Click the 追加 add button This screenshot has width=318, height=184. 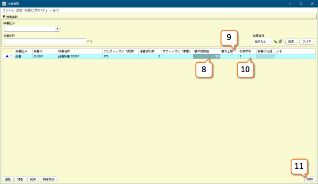[x=7, y=179]
